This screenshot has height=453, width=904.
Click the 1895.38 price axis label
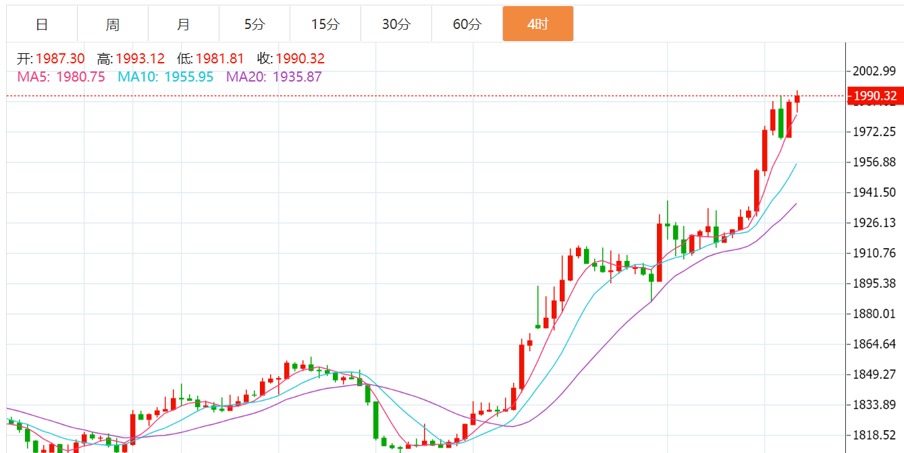click(x=874, y=283)
